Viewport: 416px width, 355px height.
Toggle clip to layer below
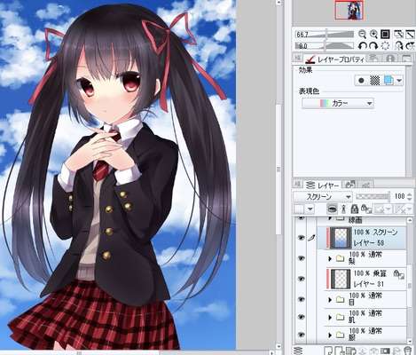click(x=333, y=209)
